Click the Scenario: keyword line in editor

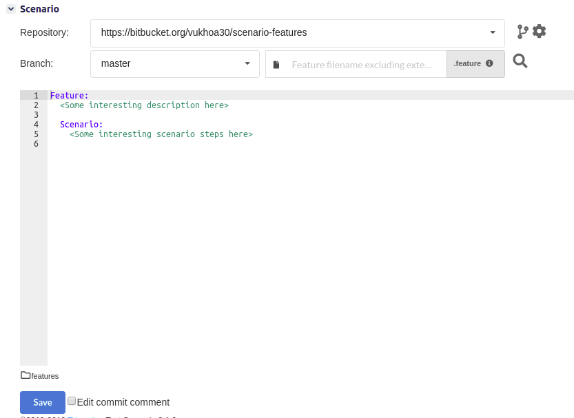tap(81, 125)
